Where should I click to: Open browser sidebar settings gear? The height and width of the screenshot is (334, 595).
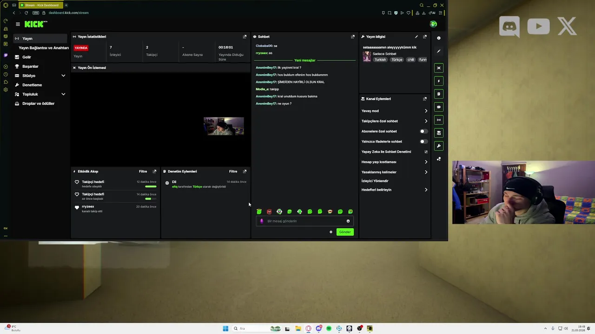tap(6, 90)
